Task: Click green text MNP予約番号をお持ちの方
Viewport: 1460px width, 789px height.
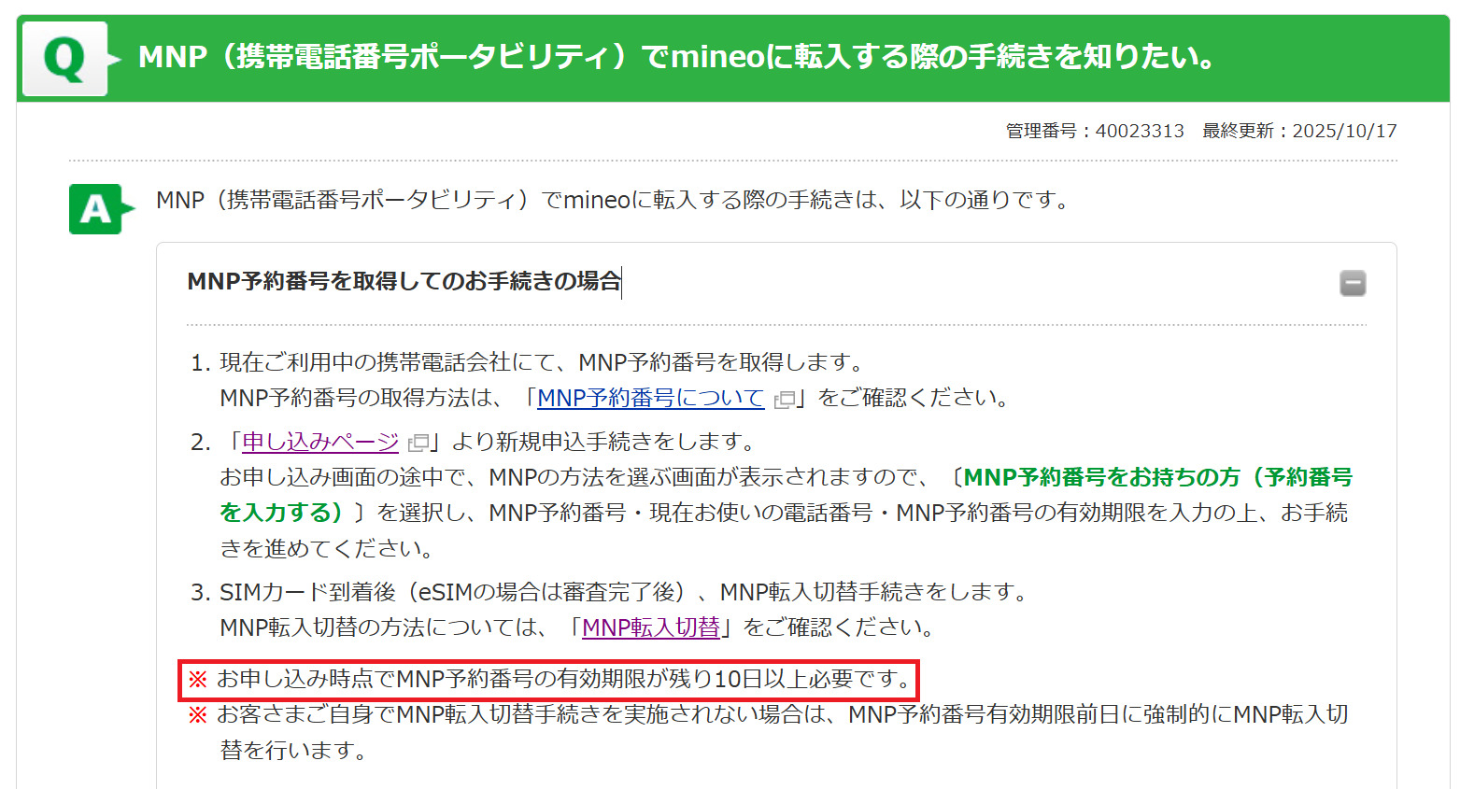Action: [x=786, y=495]
